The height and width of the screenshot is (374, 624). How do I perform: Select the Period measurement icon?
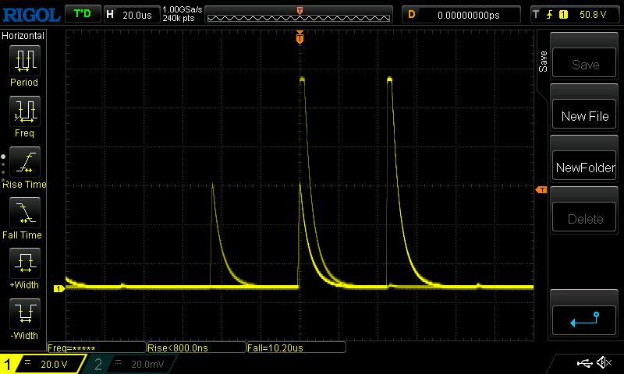pyautogui.click(x=24, y=61)
